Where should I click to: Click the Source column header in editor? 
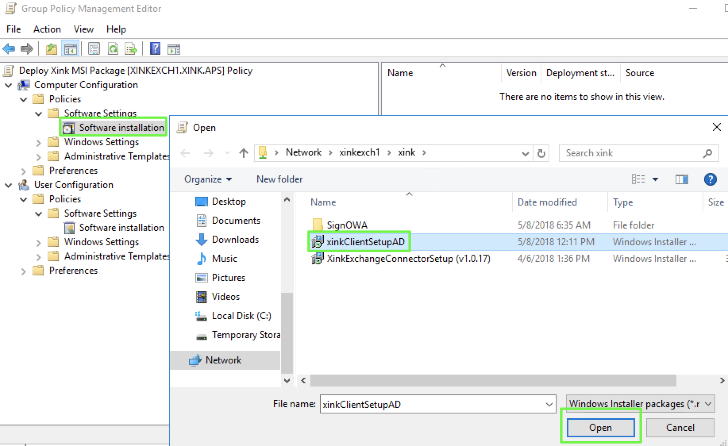point(639,73)
